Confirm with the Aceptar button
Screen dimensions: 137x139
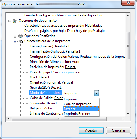pyautogui.click(x=91, y=130)
